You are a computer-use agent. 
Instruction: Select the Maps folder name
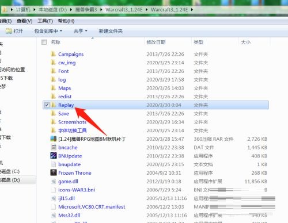pos(65,88)
